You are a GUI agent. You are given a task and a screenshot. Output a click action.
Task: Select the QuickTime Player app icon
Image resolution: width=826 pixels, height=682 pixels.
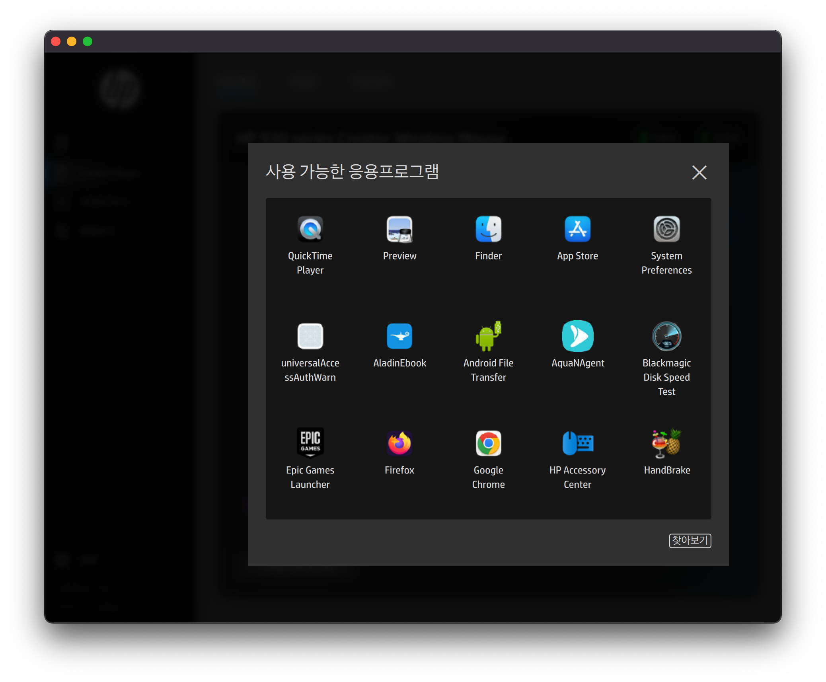pos(310,229)
